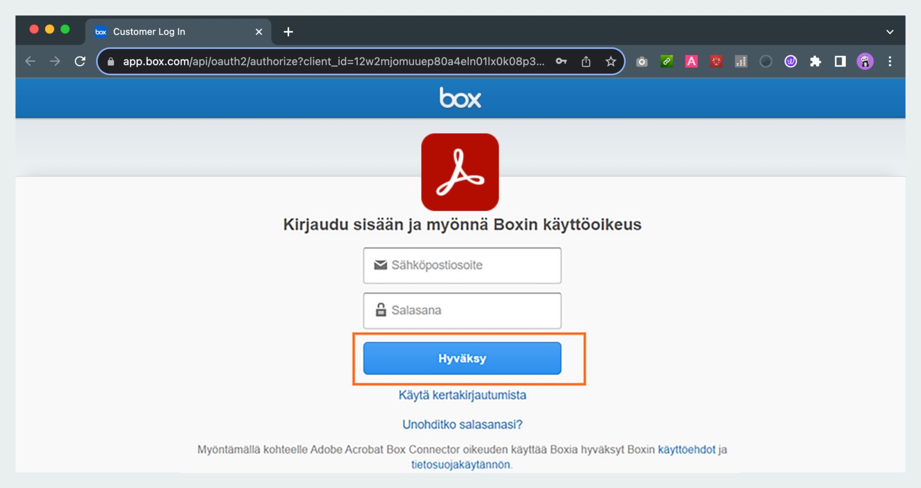Click the Hyväksy button
This screenshot has width=921, height=488.
tap(462, 358)
